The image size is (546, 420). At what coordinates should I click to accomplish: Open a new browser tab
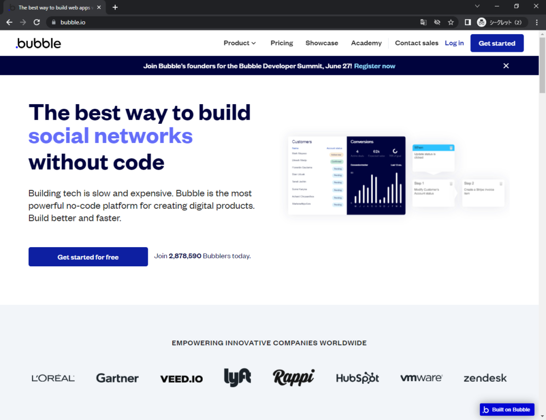pyautogui.click(x=115, y=7)
